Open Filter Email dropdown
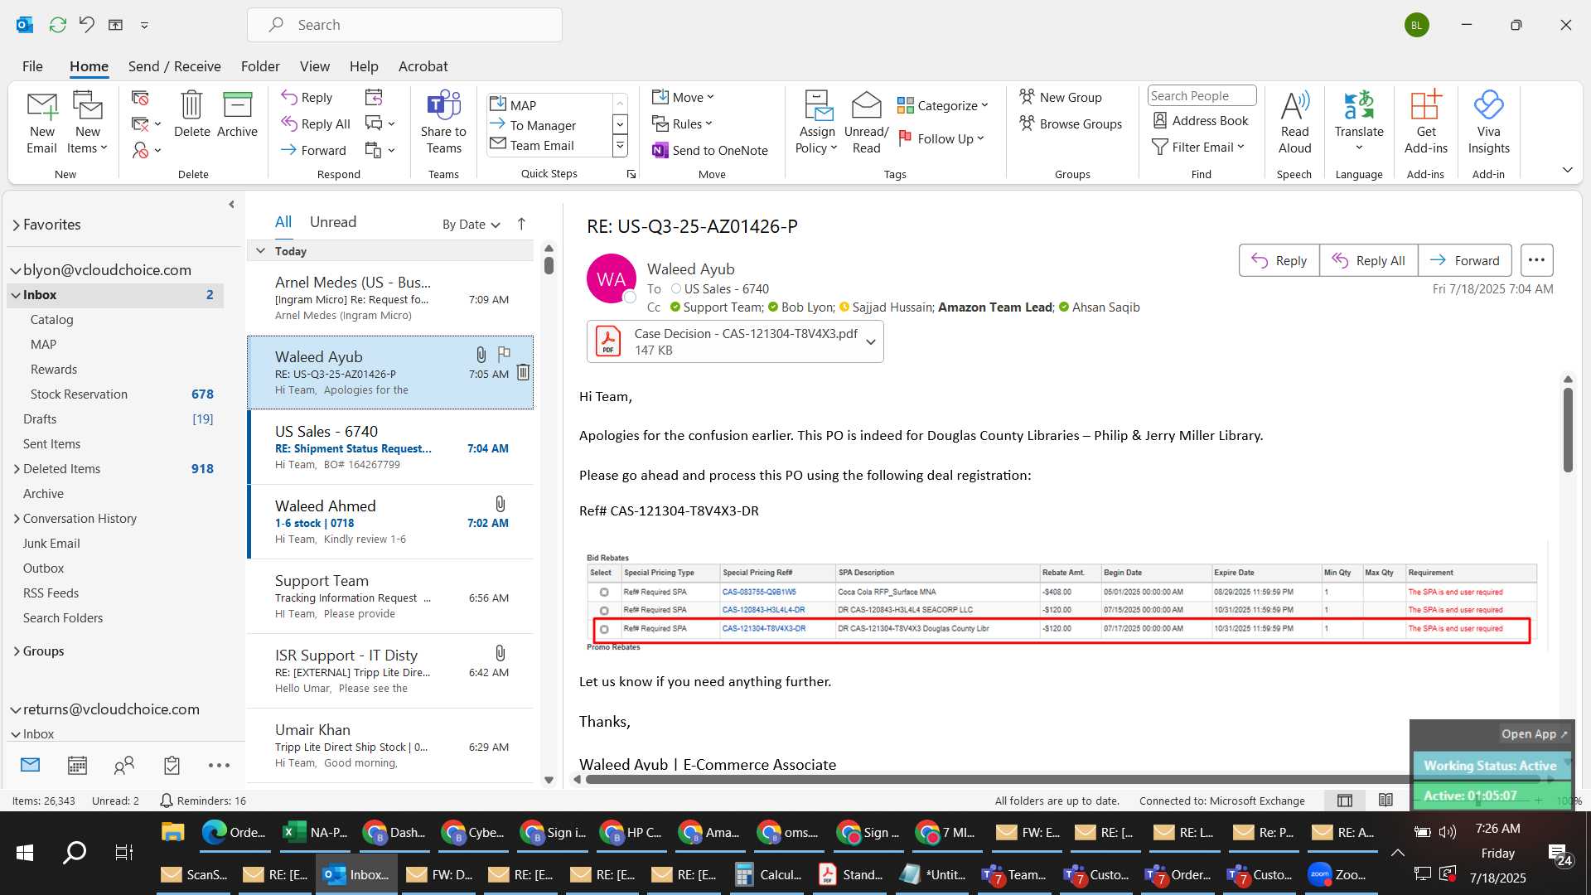 click(1199, 147)
